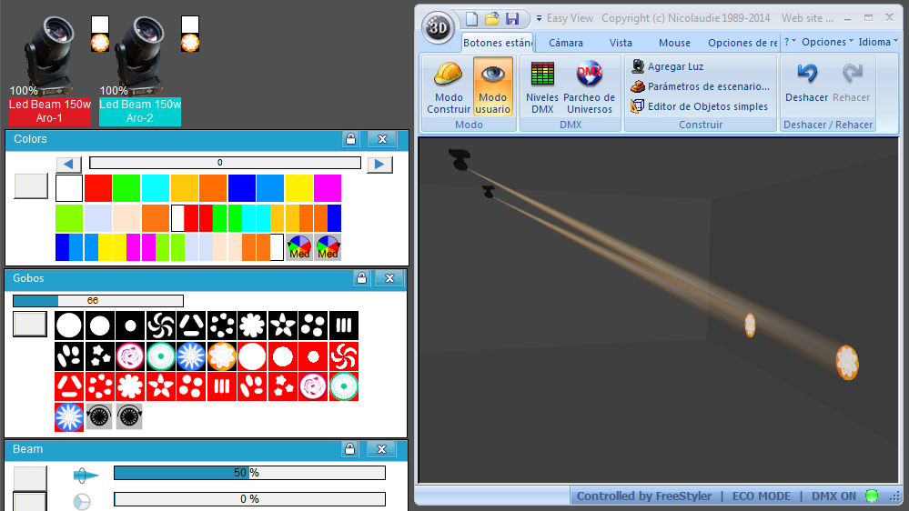
Task: Switch to the Vista tab
Action: pyautogui.click(x=621, y=43)
